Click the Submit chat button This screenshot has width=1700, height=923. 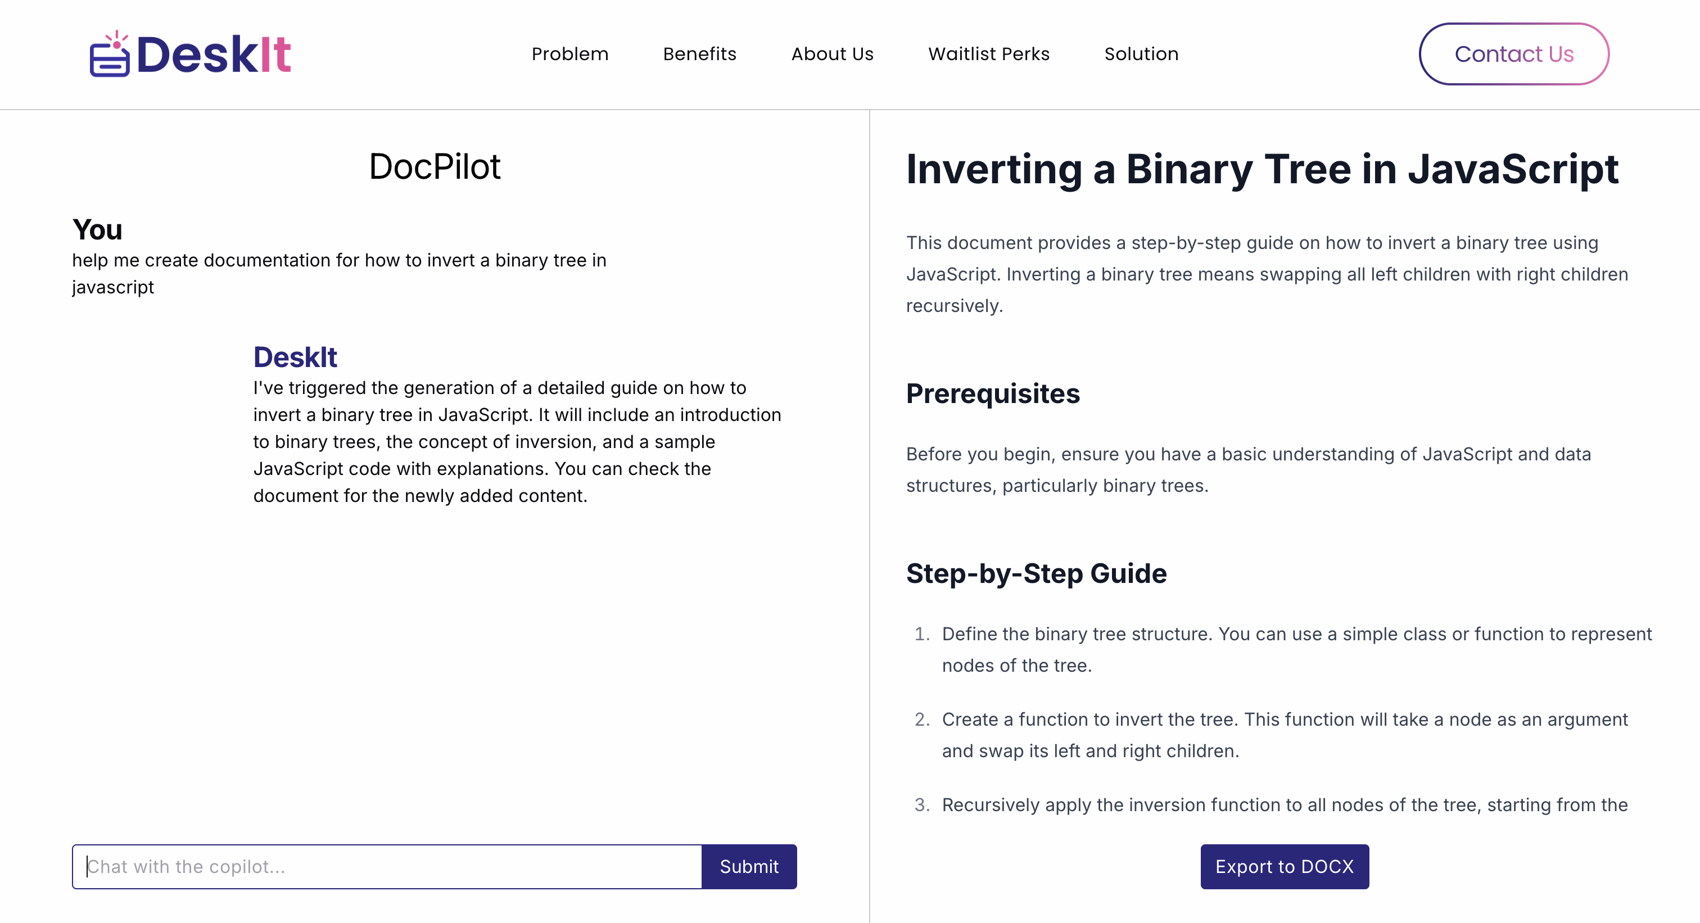[749, 866]
